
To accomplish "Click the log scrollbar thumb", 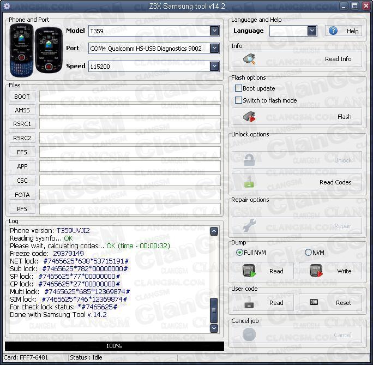I will (x=214, y=310).
